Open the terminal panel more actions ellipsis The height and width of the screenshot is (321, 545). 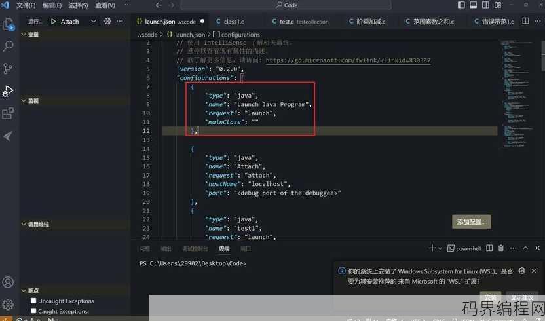513,248
